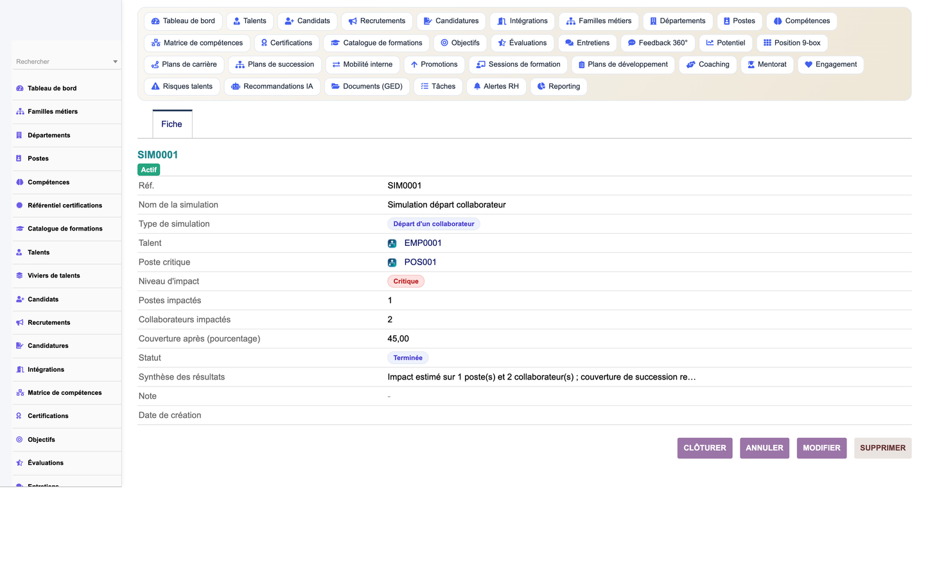Click the Viviers de talents sidebar icon
This screenshot has width=928, height=574.
point(19,276)
